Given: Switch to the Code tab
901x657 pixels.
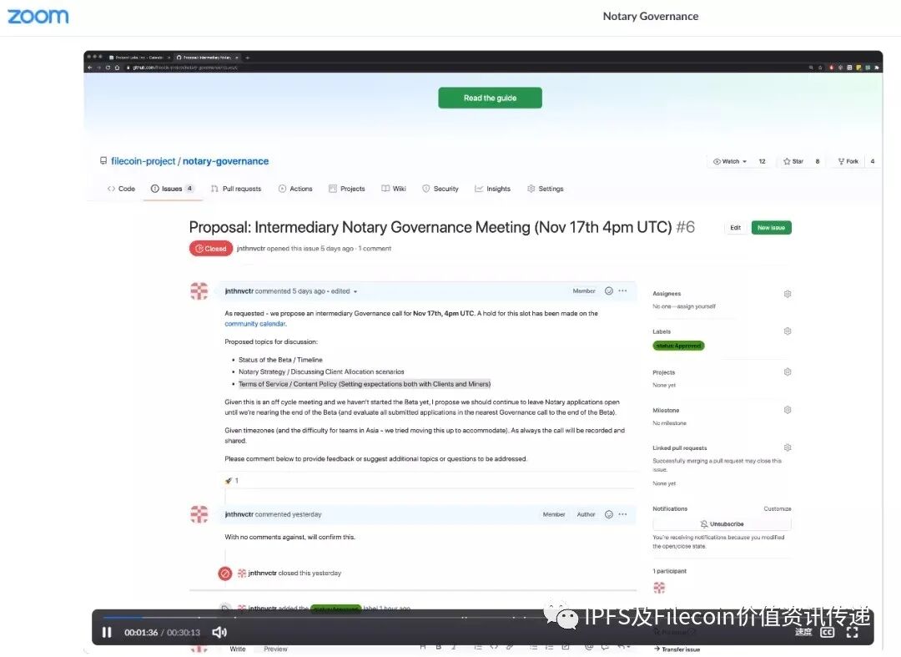Looking at the screenshot, I should [121, 189].
